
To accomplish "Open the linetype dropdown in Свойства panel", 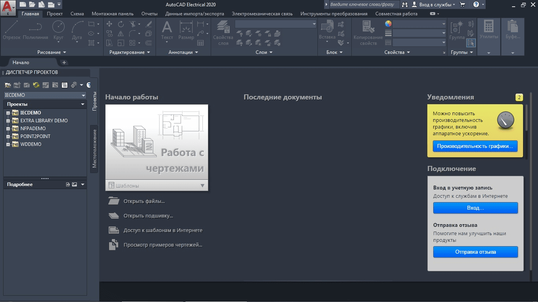I will click(x=419, y=42).
